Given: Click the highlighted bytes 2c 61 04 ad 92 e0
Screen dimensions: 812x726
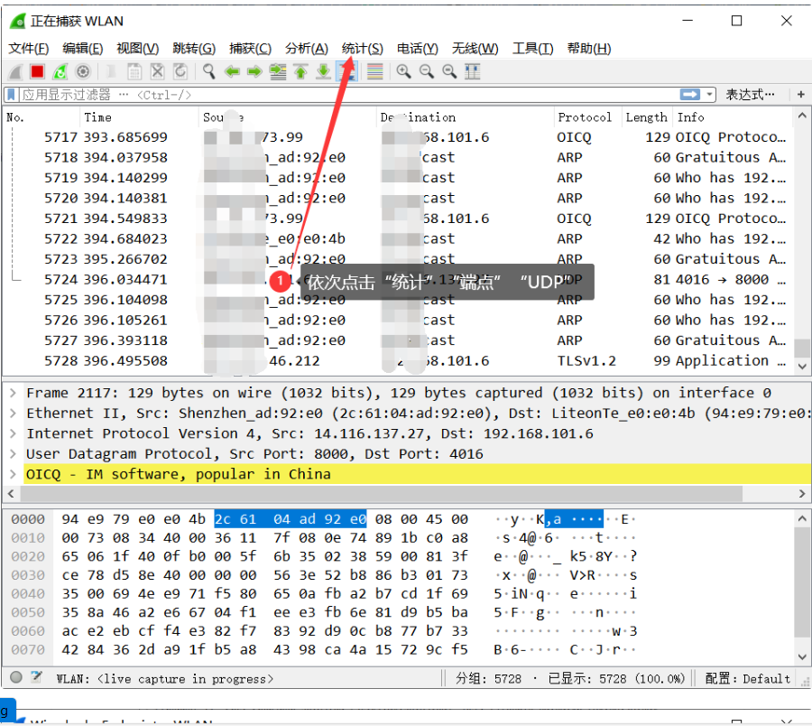Looking at the screenshot, I should [291, 519].
